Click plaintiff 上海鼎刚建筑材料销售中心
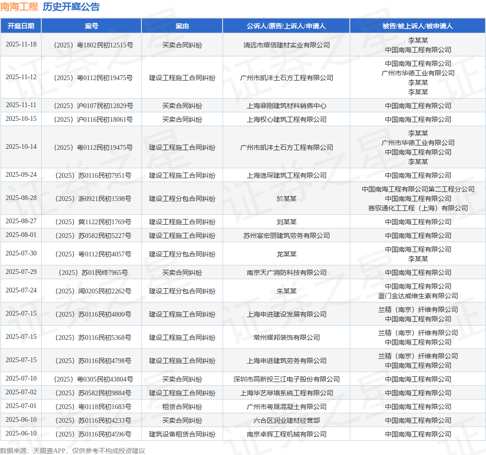Viewport: 486px width, 455px height. coord(286,106)
